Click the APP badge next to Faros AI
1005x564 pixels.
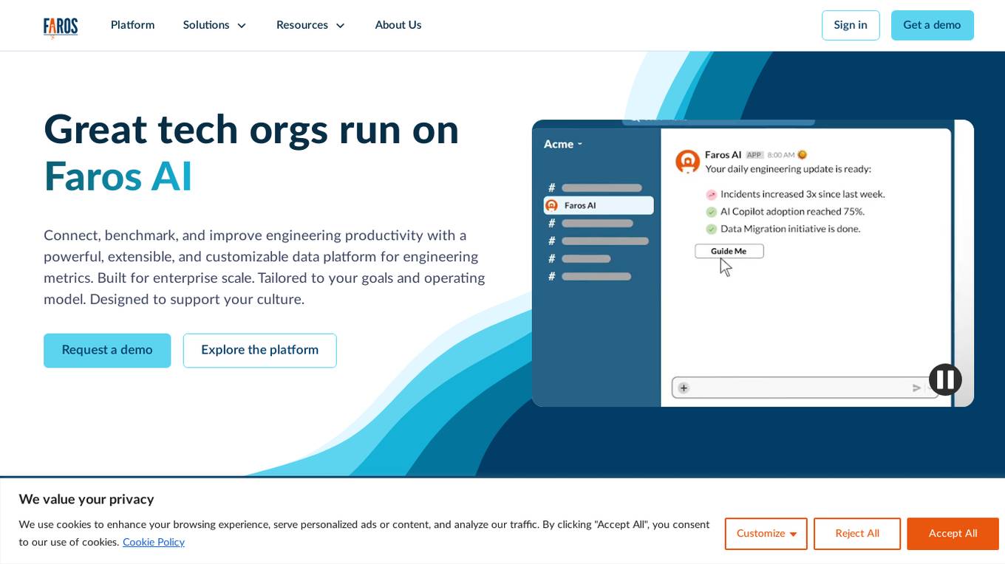pyautogui.click(x=754, y=155)
